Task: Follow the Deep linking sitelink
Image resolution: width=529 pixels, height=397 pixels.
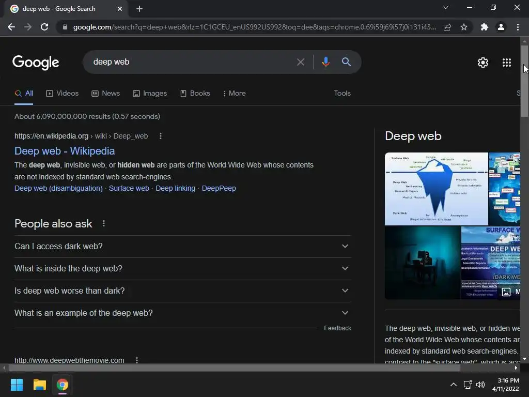Action: coord(176,188)
